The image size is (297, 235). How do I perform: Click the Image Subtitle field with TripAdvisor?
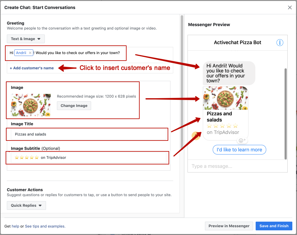click(x=88, y=158)
